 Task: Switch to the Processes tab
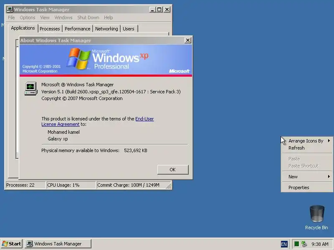[x=50, y=29]
